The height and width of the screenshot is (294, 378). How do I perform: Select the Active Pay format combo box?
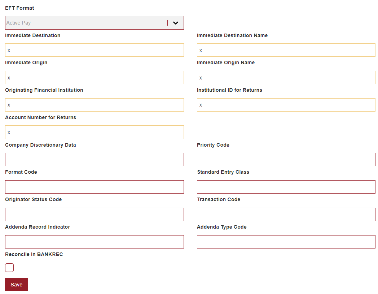pos(94,23)
